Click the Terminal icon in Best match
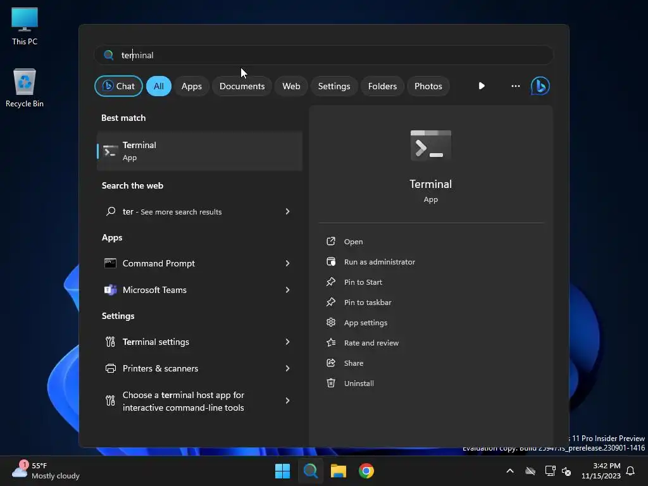The height and width of the screenshot is (486, 648). pyautogui.click(x=110, y=151)
